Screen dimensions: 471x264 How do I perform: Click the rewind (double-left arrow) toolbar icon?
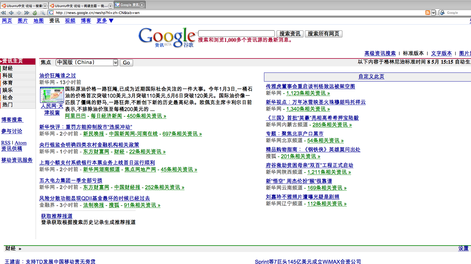pyautogui.click(x=3, y=13)
